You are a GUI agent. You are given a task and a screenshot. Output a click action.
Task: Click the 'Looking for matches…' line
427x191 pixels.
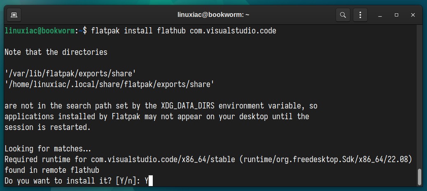48,149
